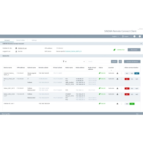Click the Device name column header

point(8,68)
